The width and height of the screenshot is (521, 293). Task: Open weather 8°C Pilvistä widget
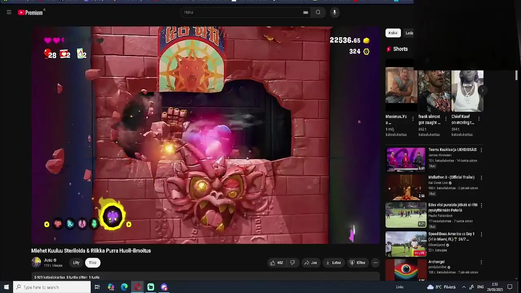441,287
